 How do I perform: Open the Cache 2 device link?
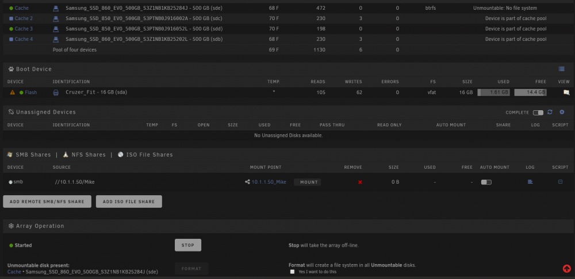pos(24,18)
